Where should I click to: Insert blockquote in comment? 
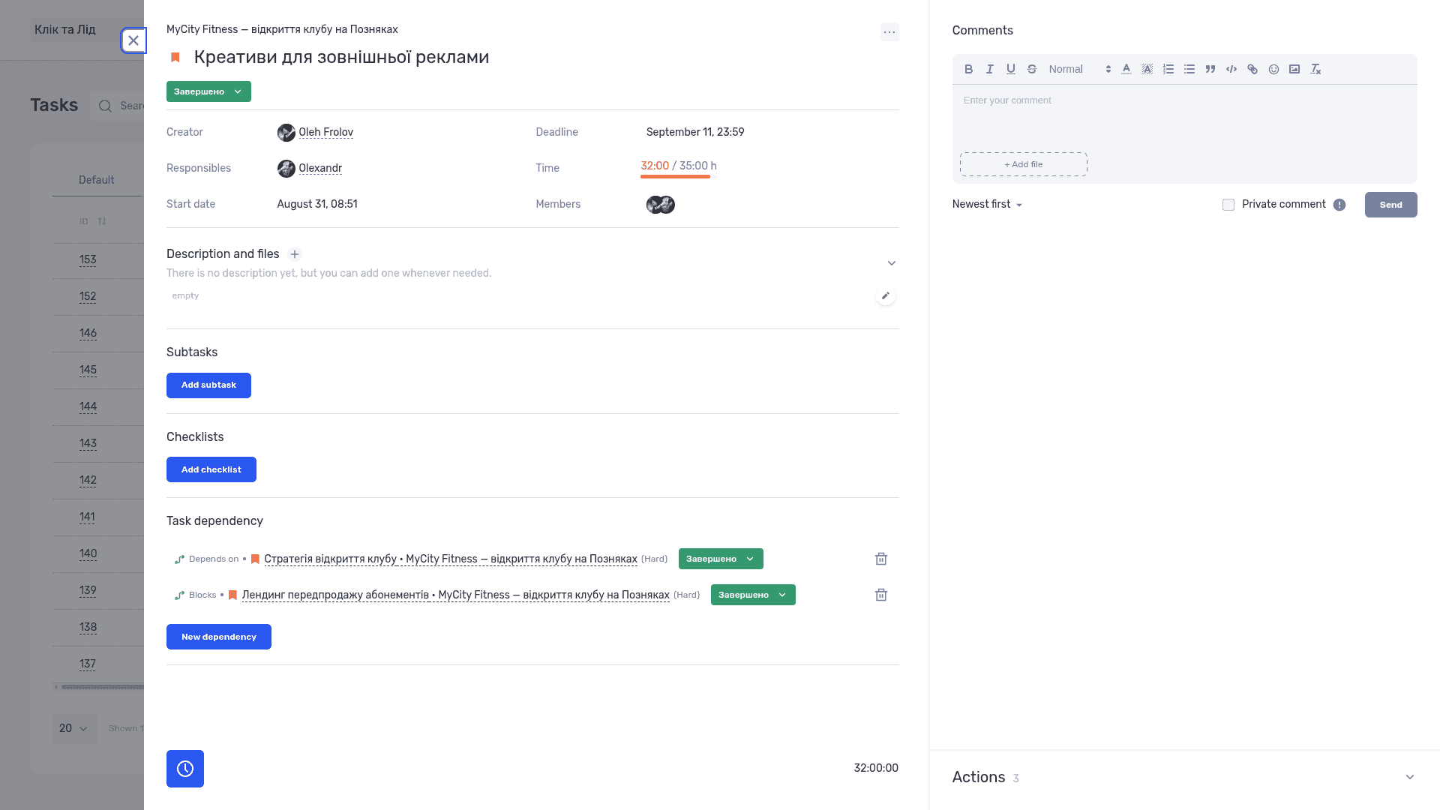click(1210, 69)
